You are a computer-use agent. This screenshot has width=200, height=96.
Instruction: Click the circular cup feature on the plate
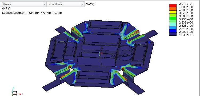tap(124, 53)
